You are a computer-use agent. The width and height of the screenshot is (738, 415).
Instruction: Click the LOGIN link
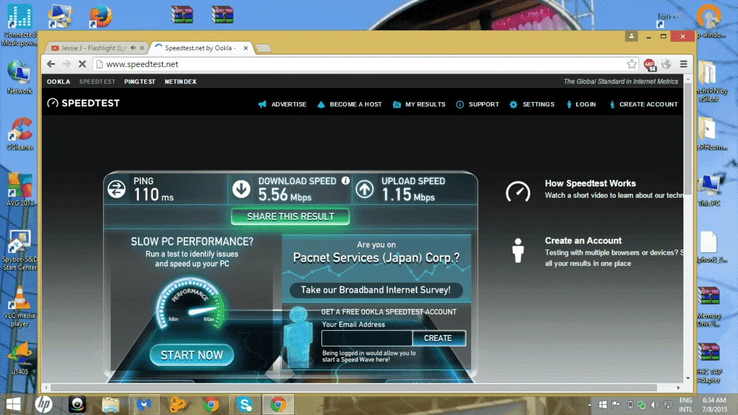coord(581,105)
